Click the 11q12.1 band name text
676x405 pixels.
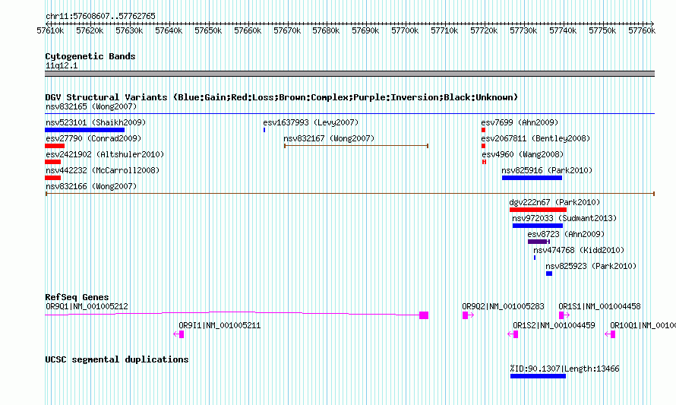click(62, 65)
